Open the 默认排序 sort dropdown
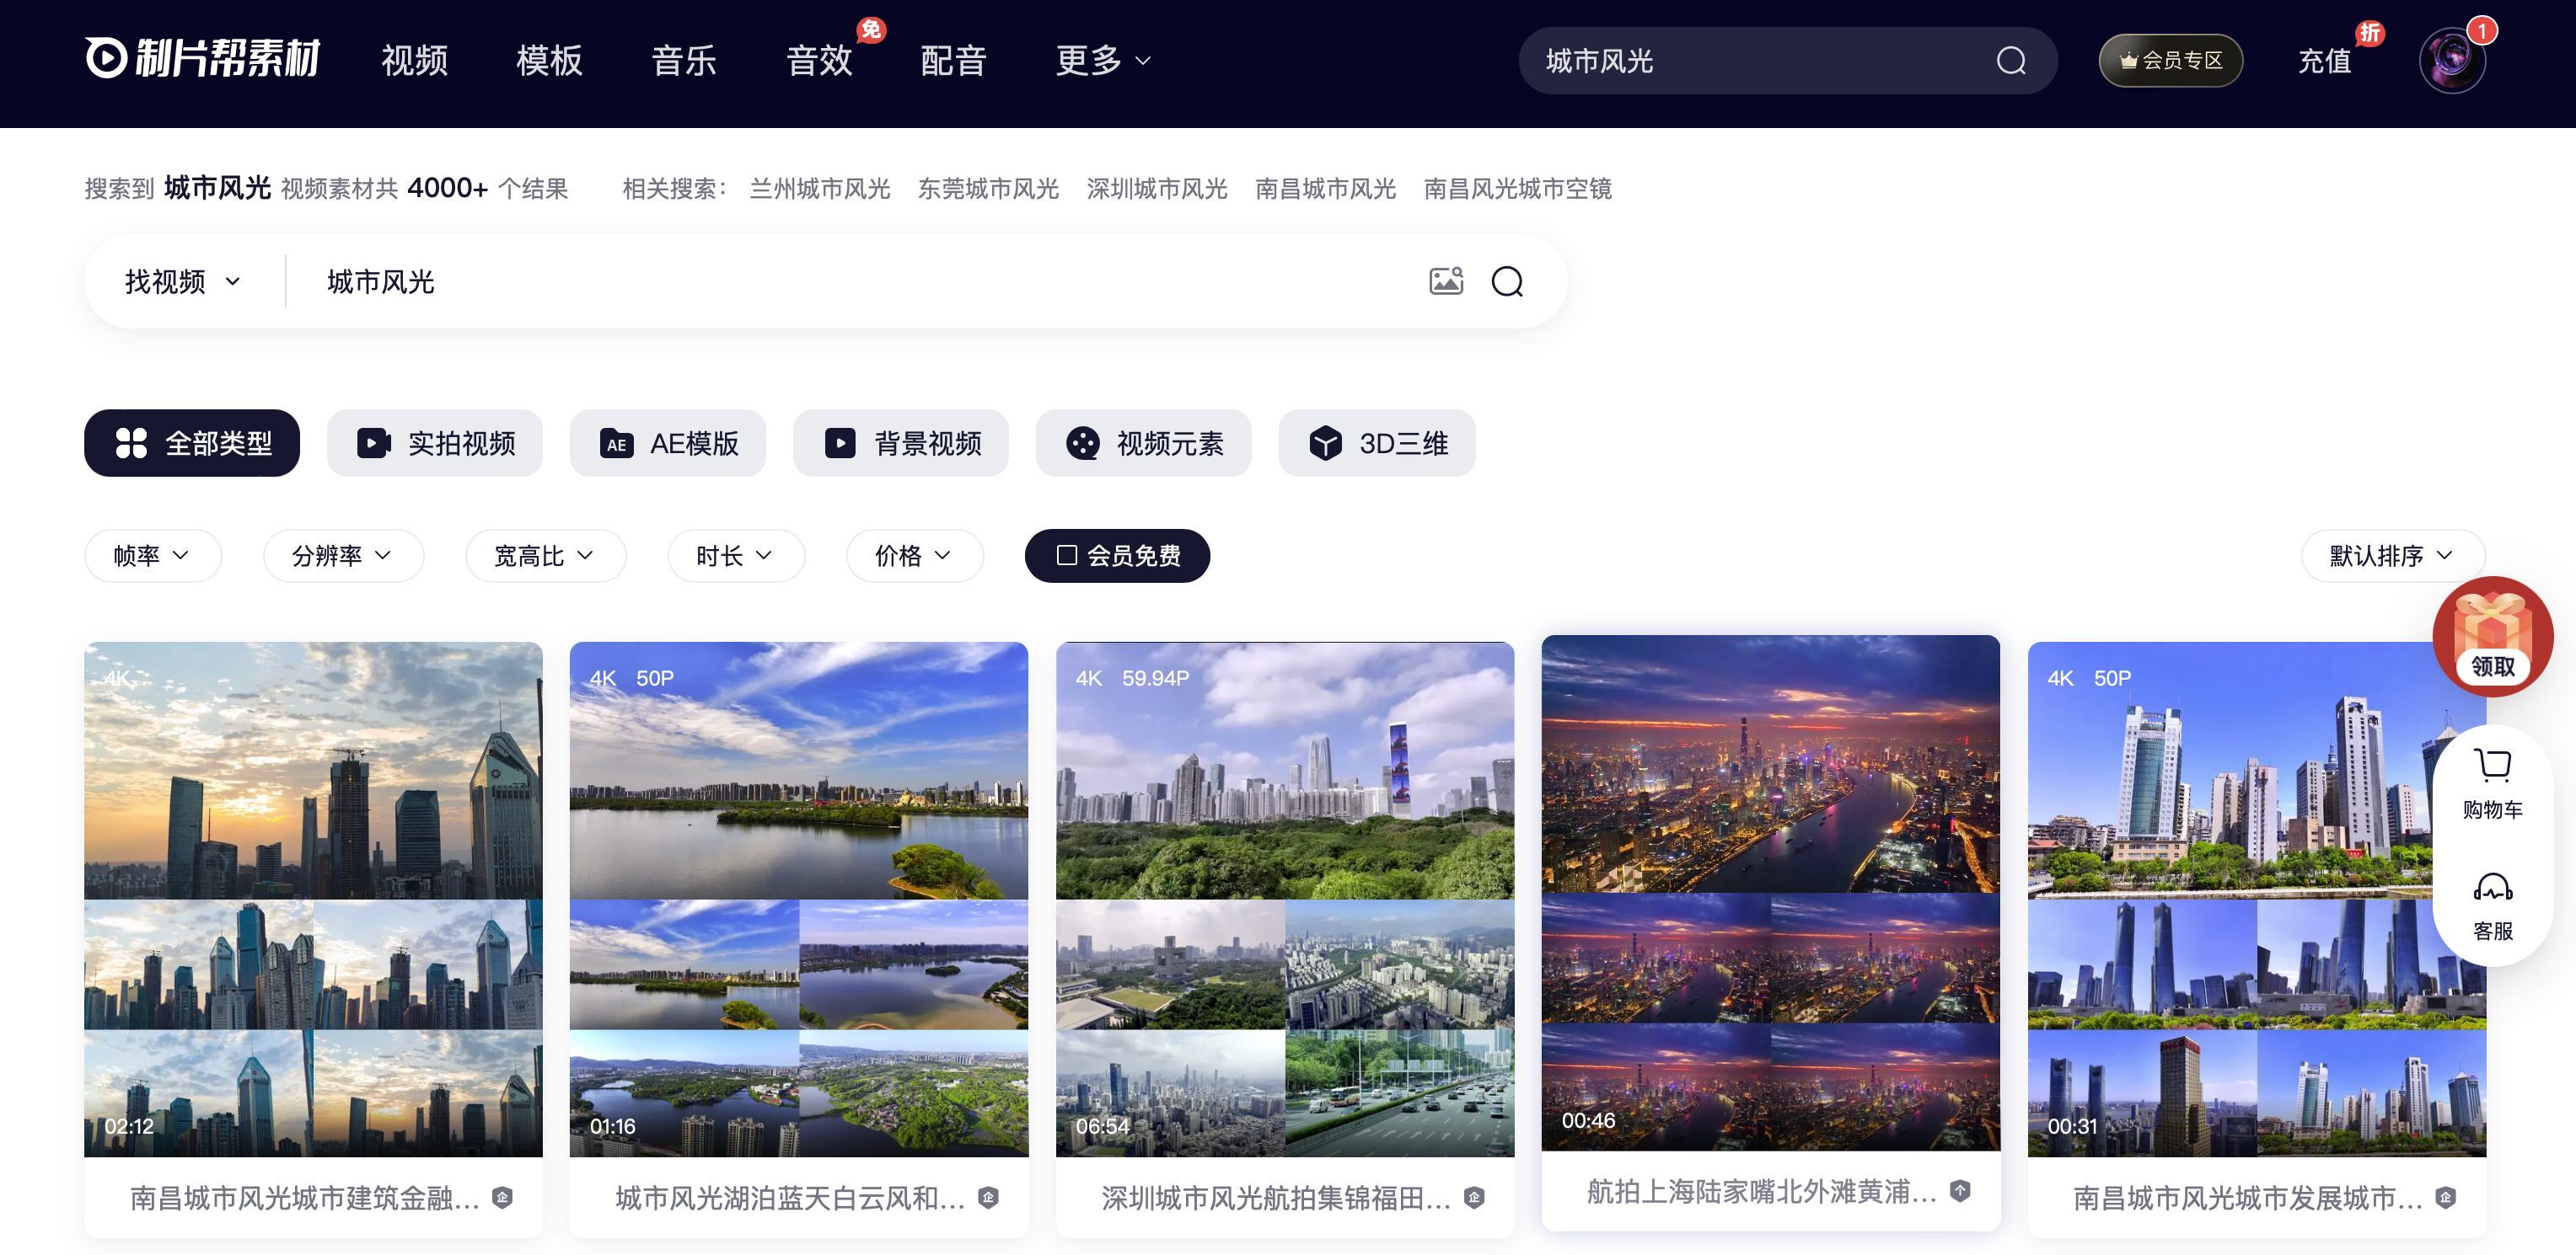 (x=2391, y=556)
